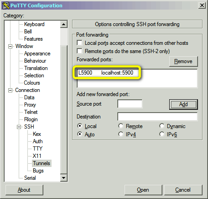Image resolution: width=208 pixels, height=199 pixels.
Task: Remove the selected forwarded port
Action: tap(183, 61)
